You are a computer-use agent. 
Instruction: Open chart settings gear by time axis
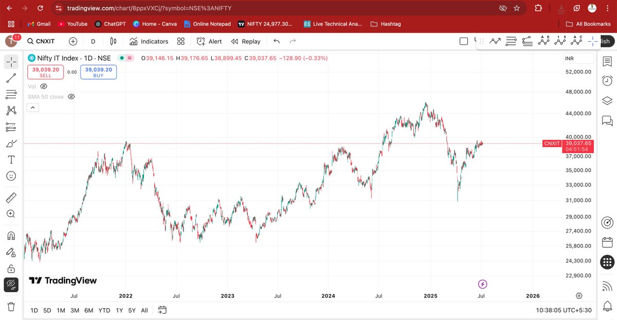pos(579,295)
